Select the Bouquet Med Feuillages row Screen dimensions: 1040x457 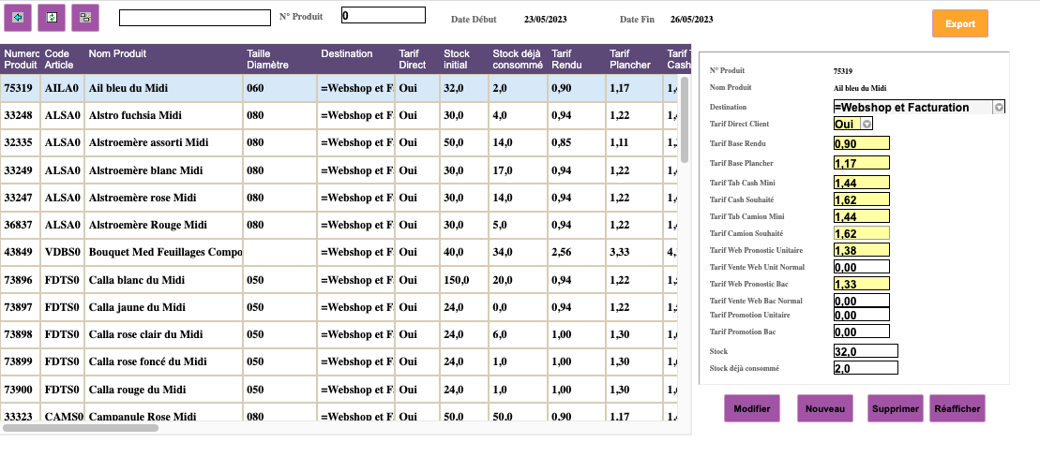tap(164, 253)
